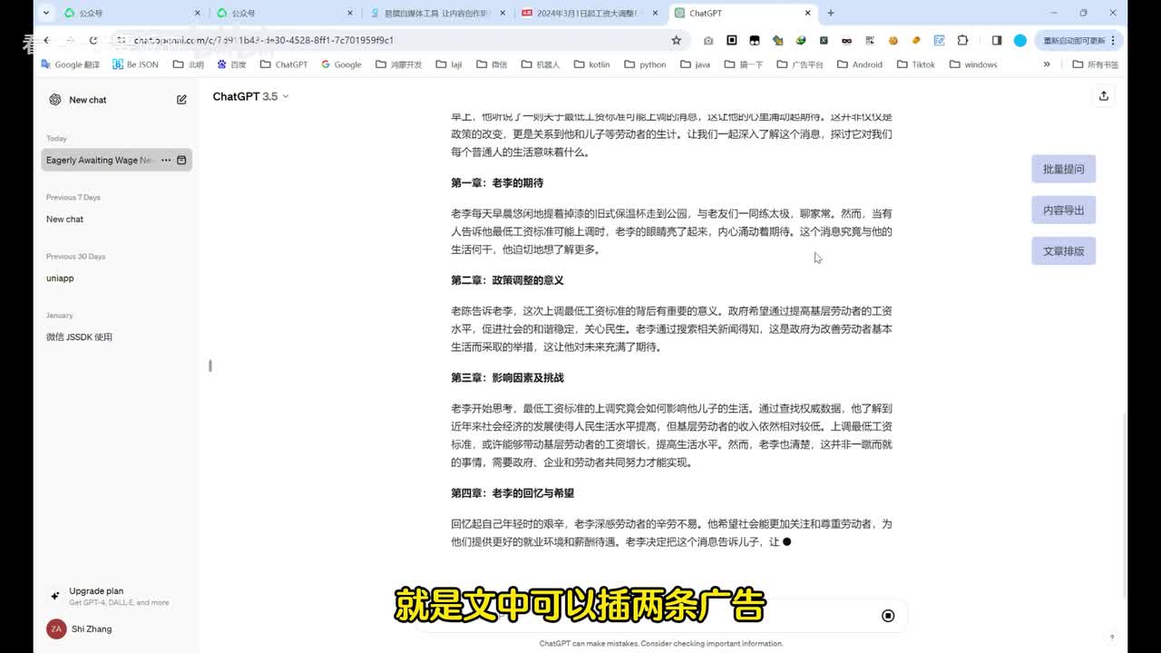
Task: Open the browser extensions puzzle icon
Action: click(x=962, y=41)
